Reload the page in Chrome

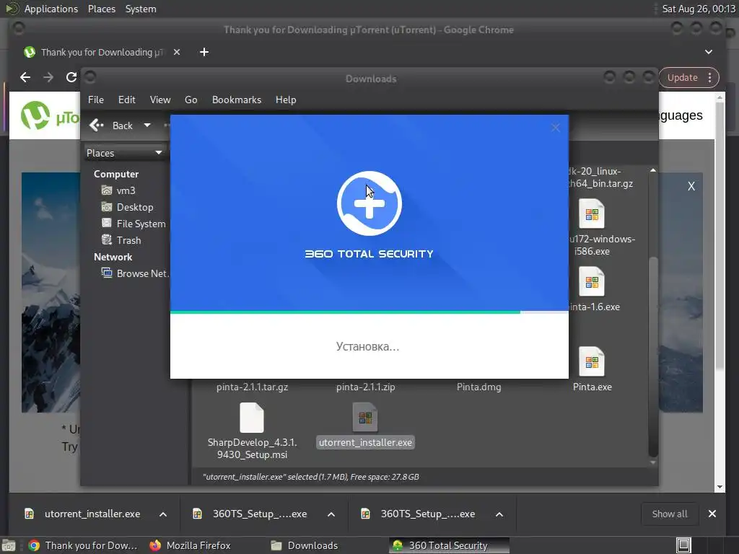click(x=71, y=77)
